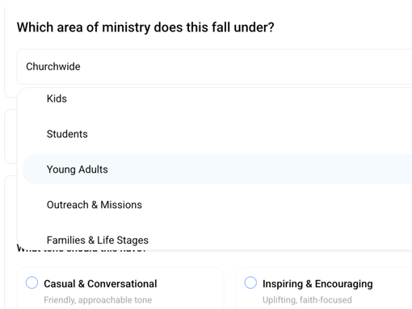Open the Churchwide ministry area dropdown

click(215, 67)
